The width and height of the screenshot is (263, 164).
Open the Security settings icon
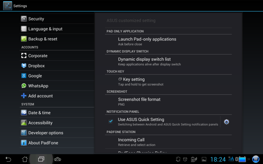[24, 19]
